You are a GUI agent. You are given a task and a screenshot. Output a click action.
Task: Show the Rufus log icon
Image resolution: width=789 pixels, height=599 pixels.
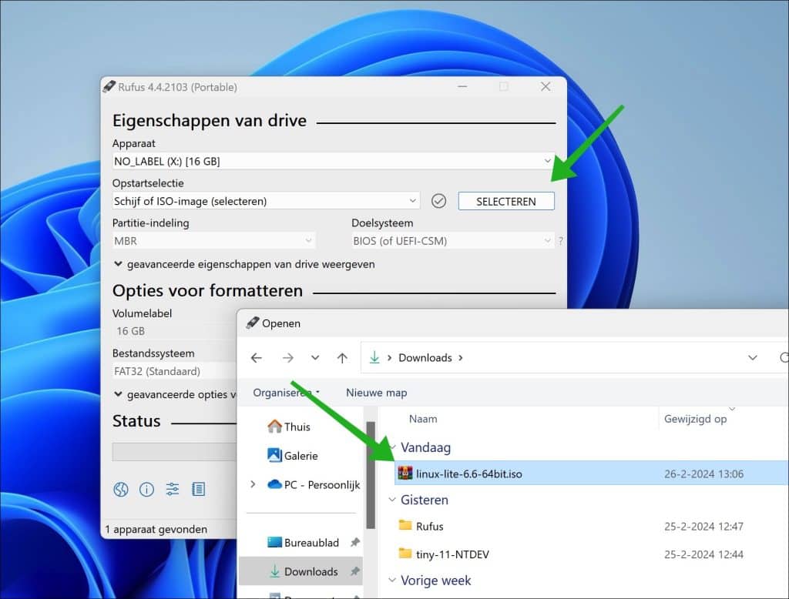[x=198, y=490]
